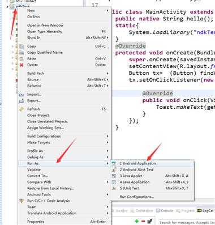Click the Refresh icon in context menu
Image resolution: width=215 pixels, height=225 pixels.
click(21, 109)
